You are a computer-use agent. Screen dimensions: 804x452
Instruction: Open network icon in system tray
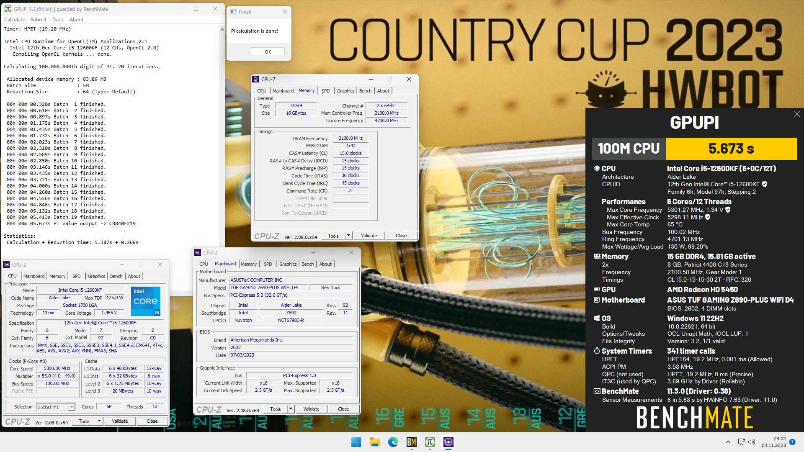(741, 442)
